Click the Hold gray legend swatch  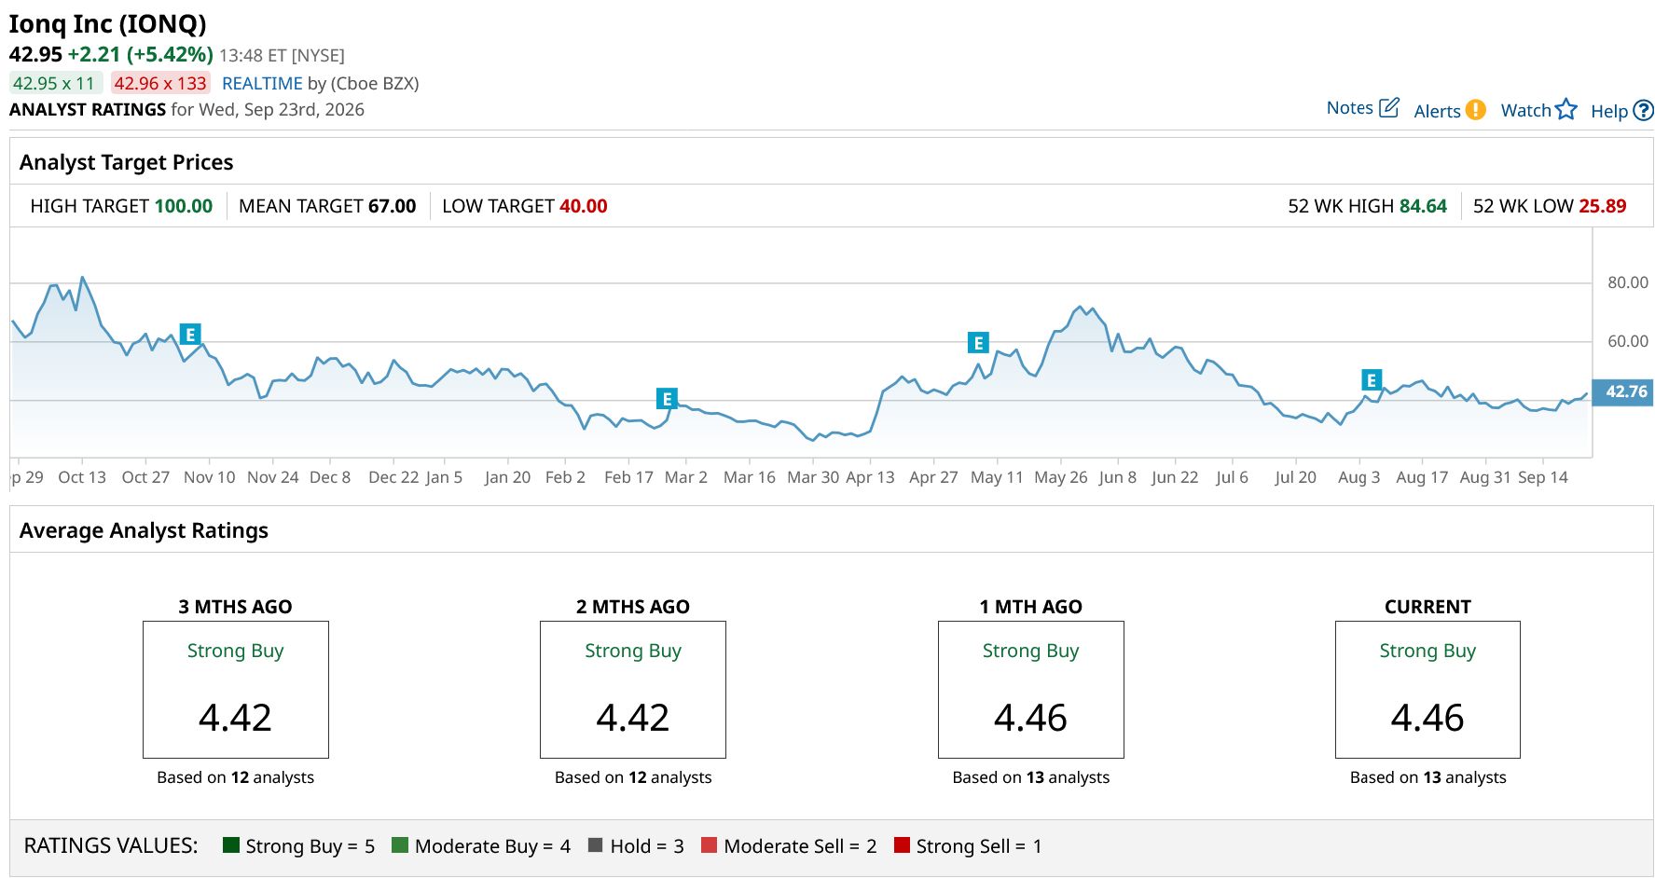tap(595, 845)
